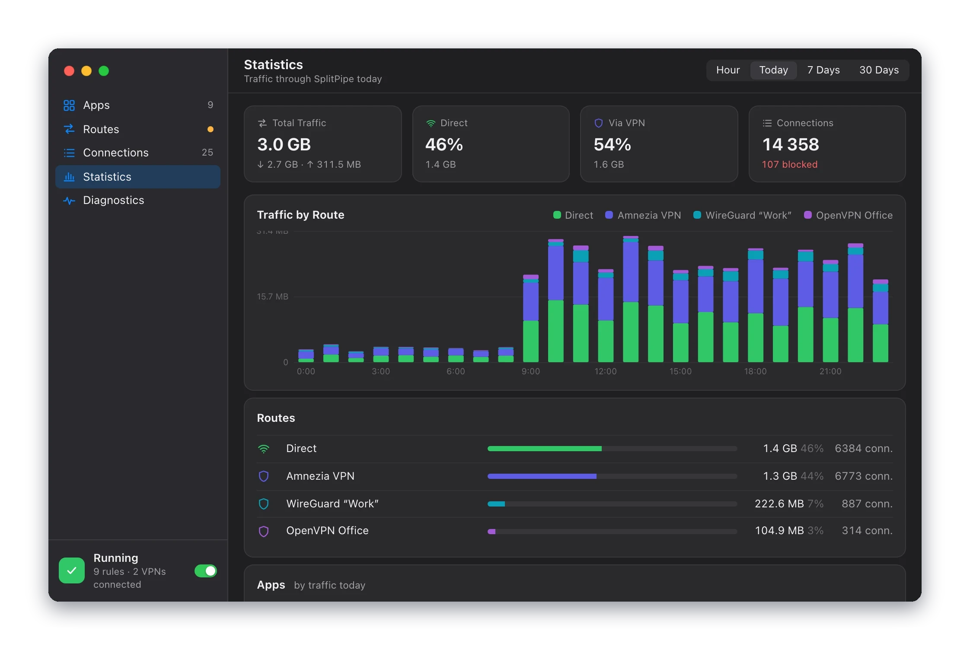Switch to the 7 Days range
Image resolution: width=970 pixels, height=650 pixels.
tap(823, 70)
